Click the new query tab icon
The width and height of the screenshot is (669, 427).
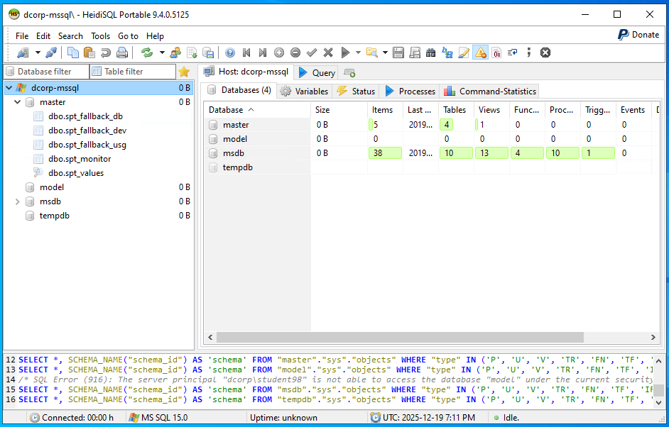coord(349,72)
